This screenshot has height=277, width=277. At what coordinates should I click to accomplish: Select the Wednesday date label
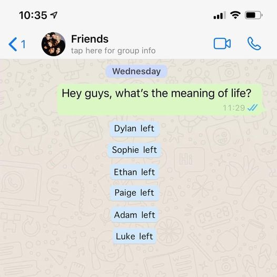[136, 72]
